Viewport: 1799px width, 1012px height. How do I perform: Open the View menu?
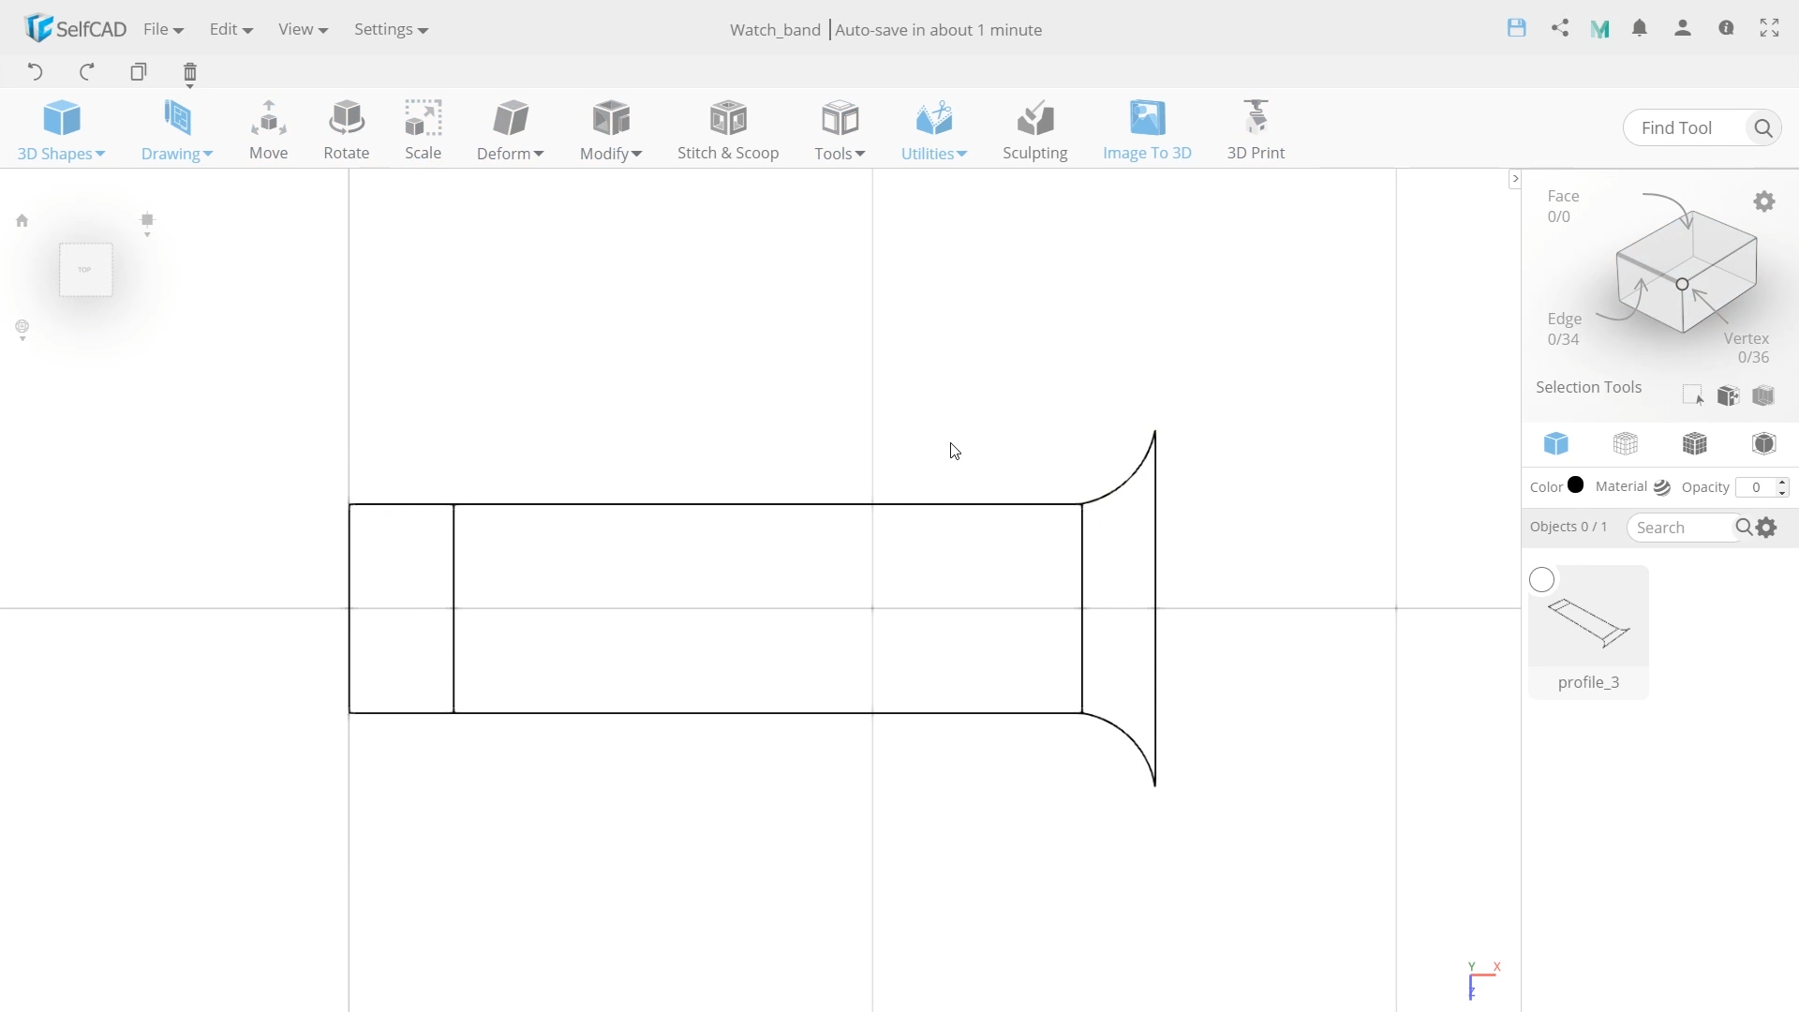pyautogui.click(x=303, y=29)
